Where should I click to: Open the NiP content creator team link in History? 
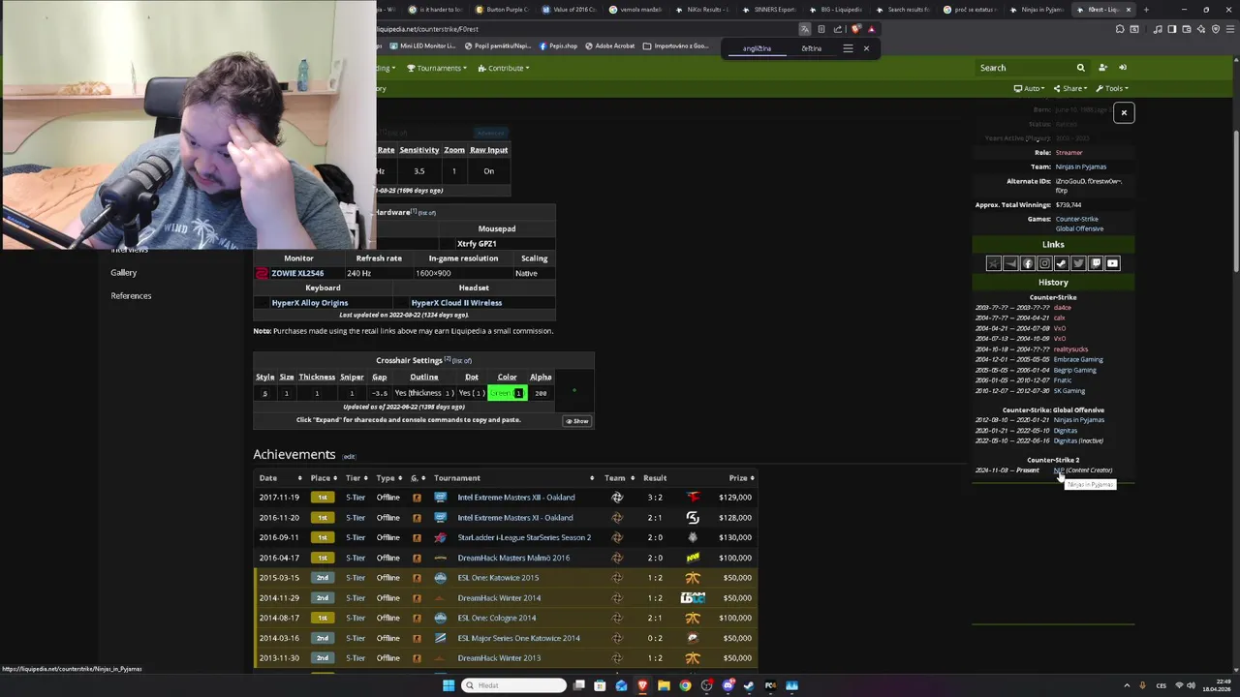click(x=1059, y=470)
